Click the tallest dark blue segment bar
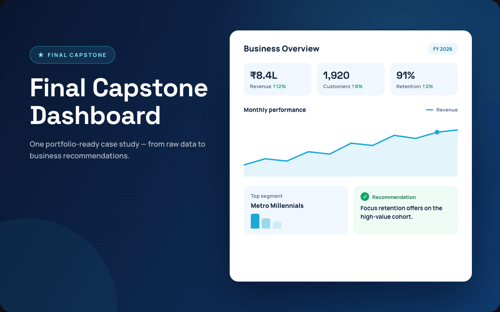 255,221
